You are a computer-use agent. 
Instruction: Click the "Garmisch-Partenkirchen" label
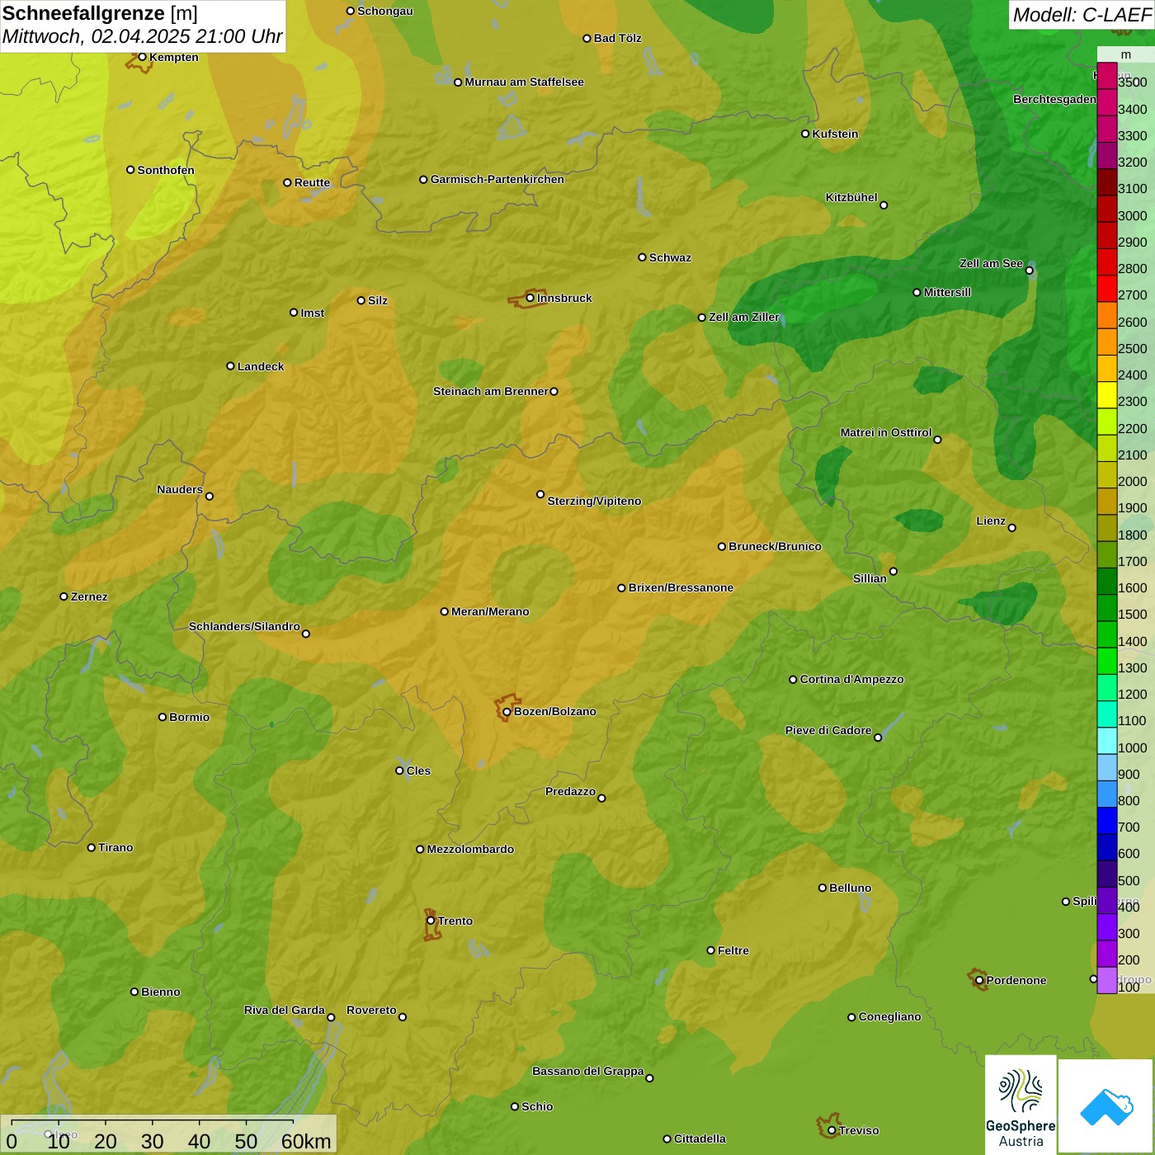click(x=497, y=179)
